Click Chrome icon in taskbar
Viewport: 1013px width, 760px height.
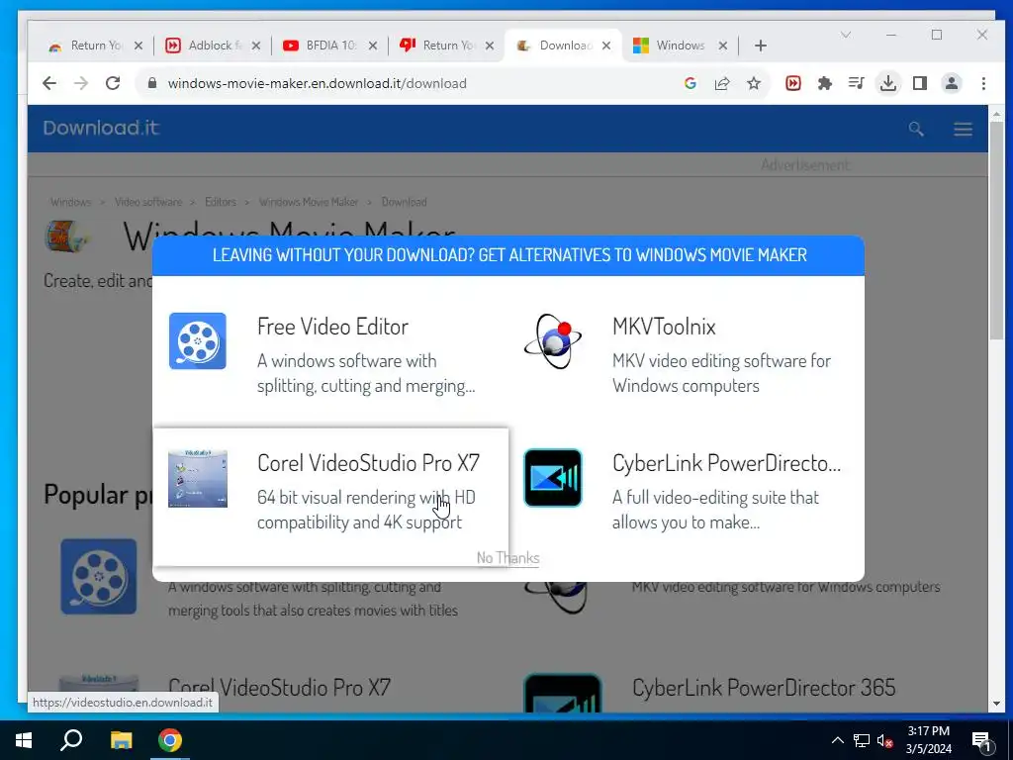(170, 740)
